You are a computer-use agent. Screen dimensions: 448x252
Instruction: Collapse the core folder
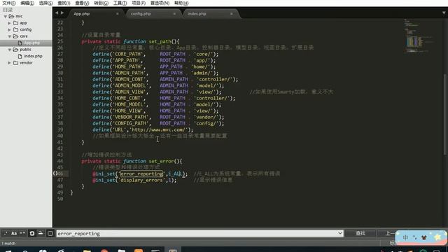click(9, 36)
